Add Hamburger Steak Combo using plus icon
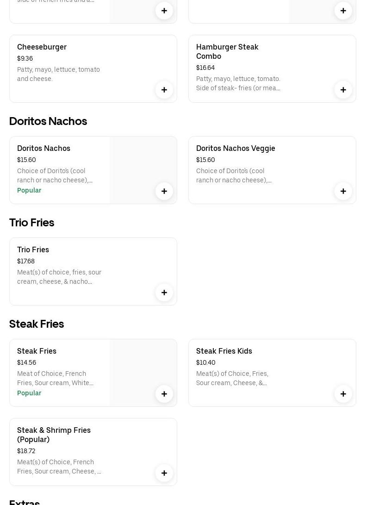 pyautogui.click(x=343, y=90)
